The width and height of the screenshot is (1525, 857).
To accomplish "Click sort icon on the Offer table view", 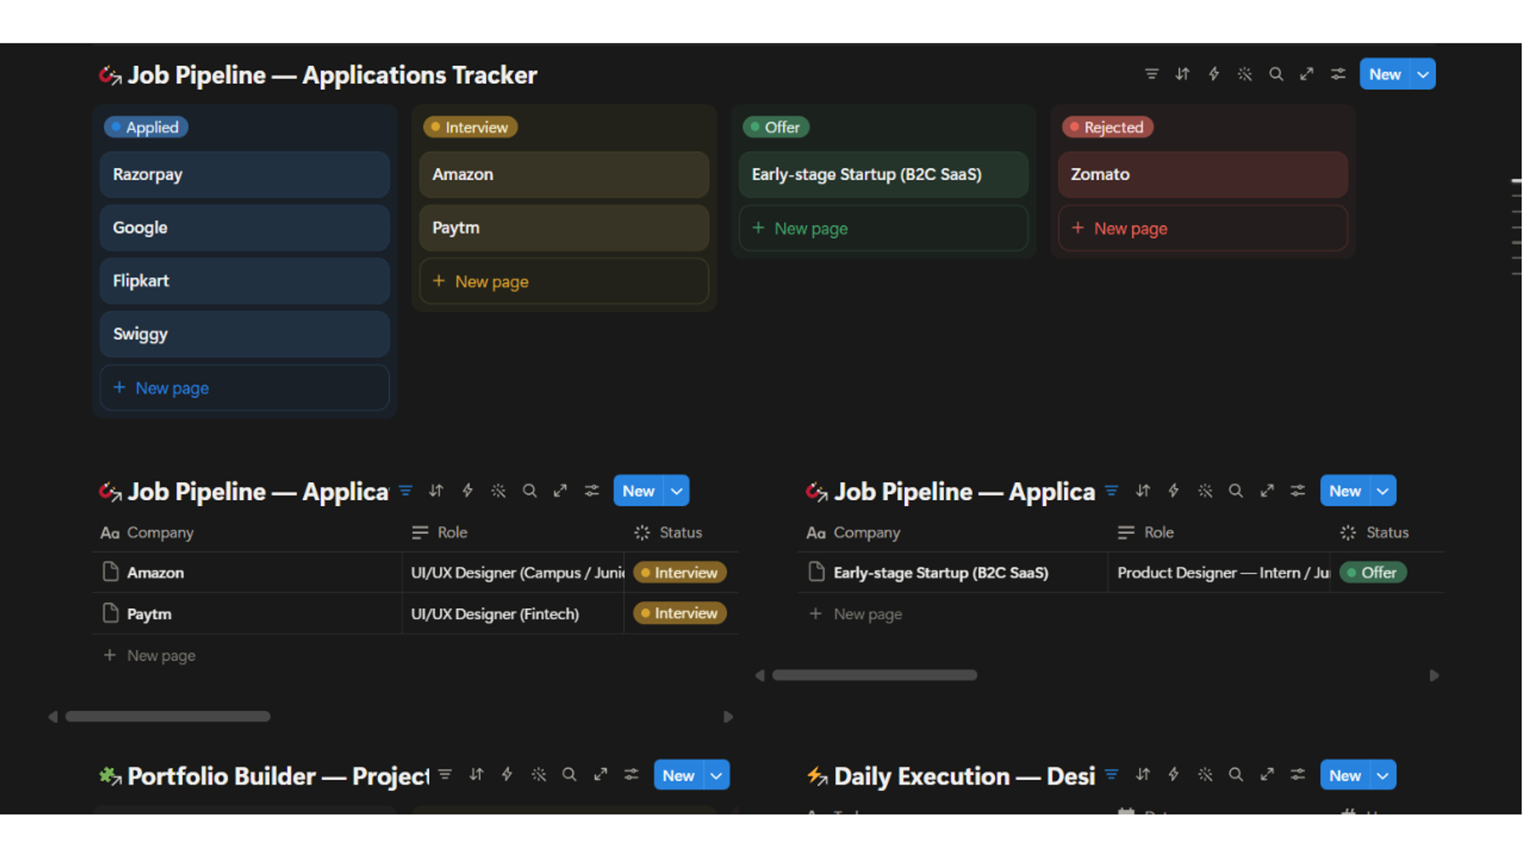I will point(1143,491).
